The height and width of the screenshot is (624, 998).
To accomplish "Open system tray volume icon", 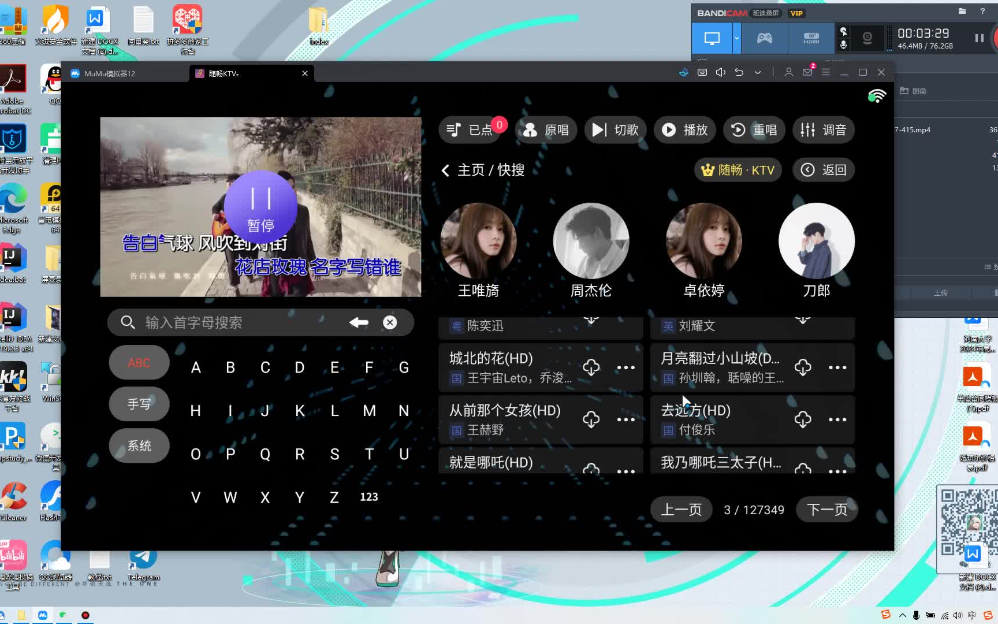I will [x=958, y=615].
